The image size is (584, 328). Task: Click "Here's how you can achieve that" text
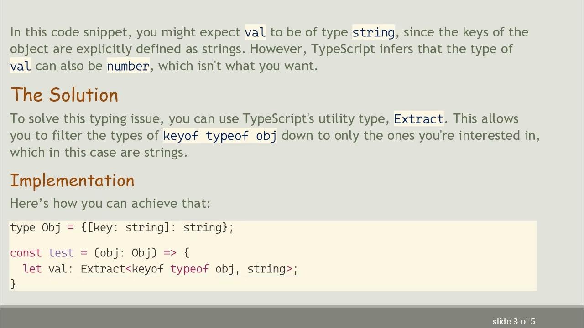[110, 203]
